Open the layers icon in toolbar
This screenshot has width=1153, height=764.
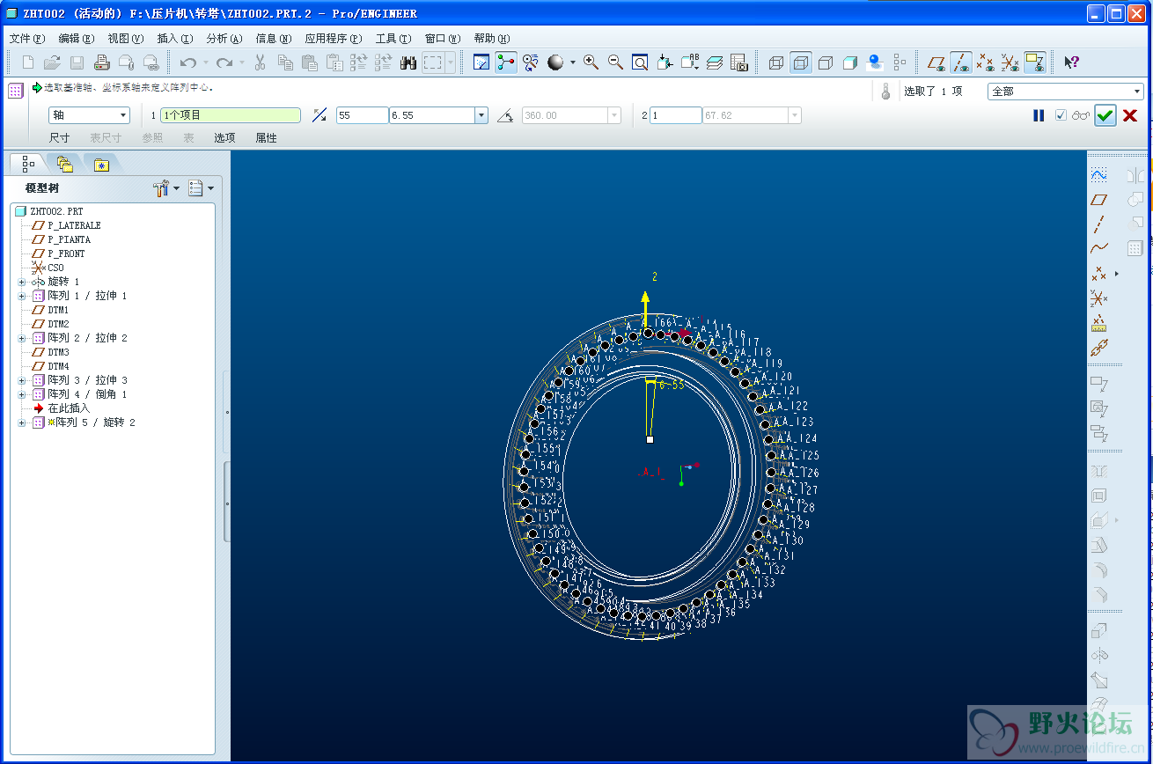[715, 62]
